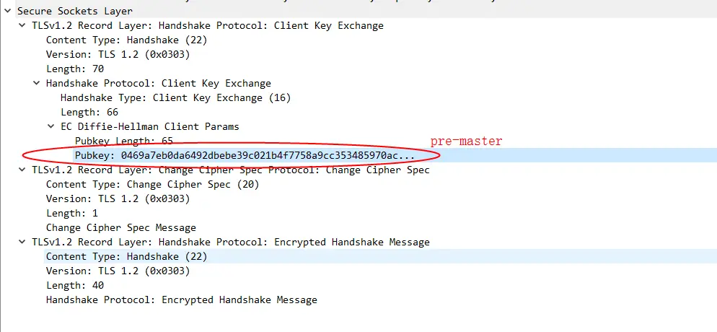Select Handshake Protocol: Encrypted Handshake Message row
This screenshot has width=717, height=332.
pos(182,300)
